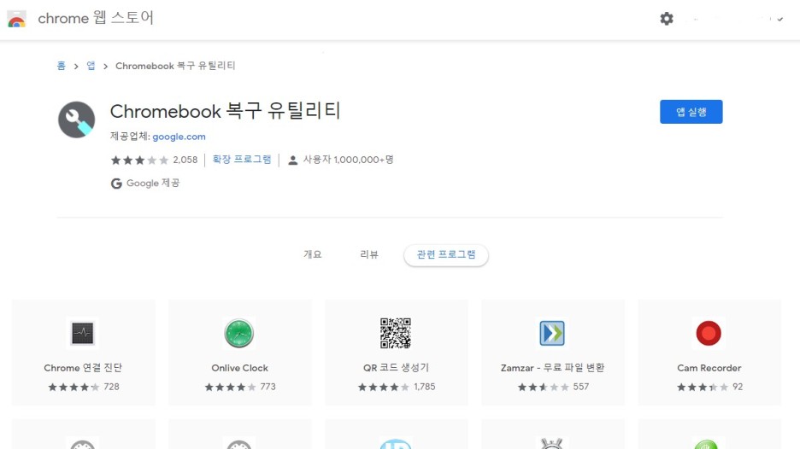800x449 pixels.
Task: Open the 앱 breadcrumb link
Action: click(91, 66)
